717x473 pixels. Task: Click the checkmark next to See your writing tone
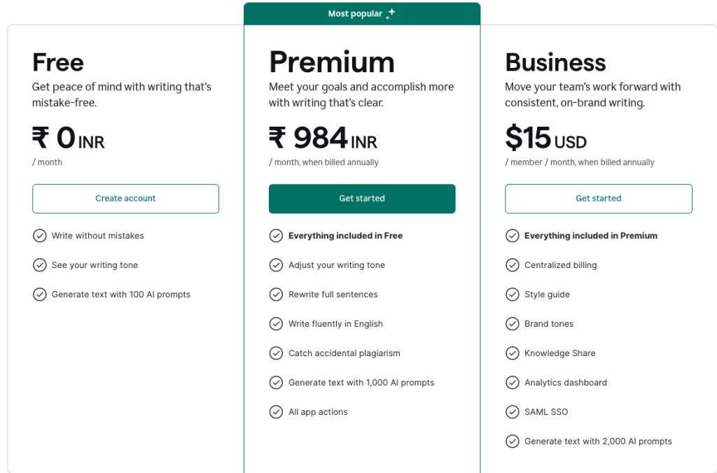[40, 265]
